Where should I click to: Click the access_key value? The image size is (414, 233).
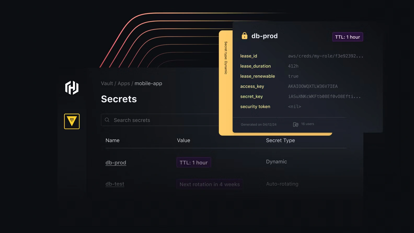click(313, 86)
